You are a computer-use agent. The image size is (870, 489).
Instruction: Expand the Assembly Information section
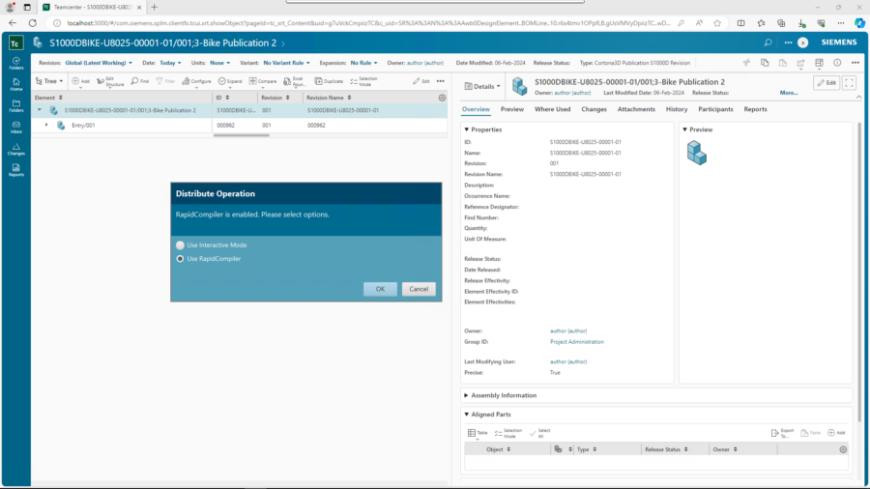coord(467,395)
